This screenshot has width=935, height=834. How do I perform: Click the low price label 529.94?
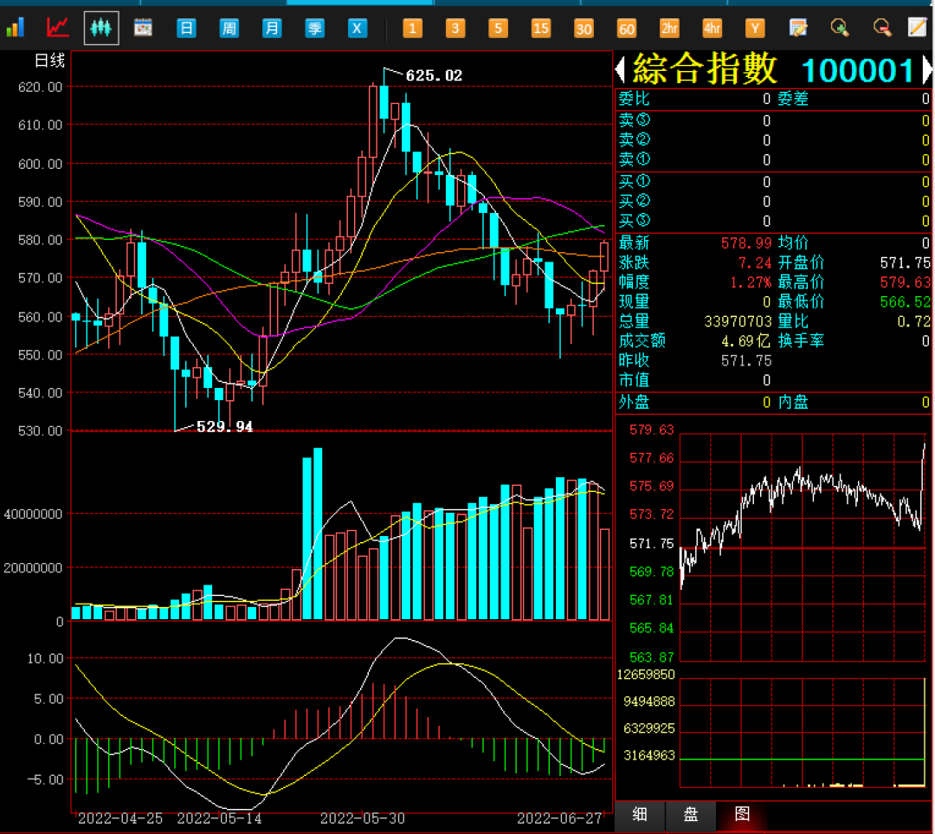225,427
